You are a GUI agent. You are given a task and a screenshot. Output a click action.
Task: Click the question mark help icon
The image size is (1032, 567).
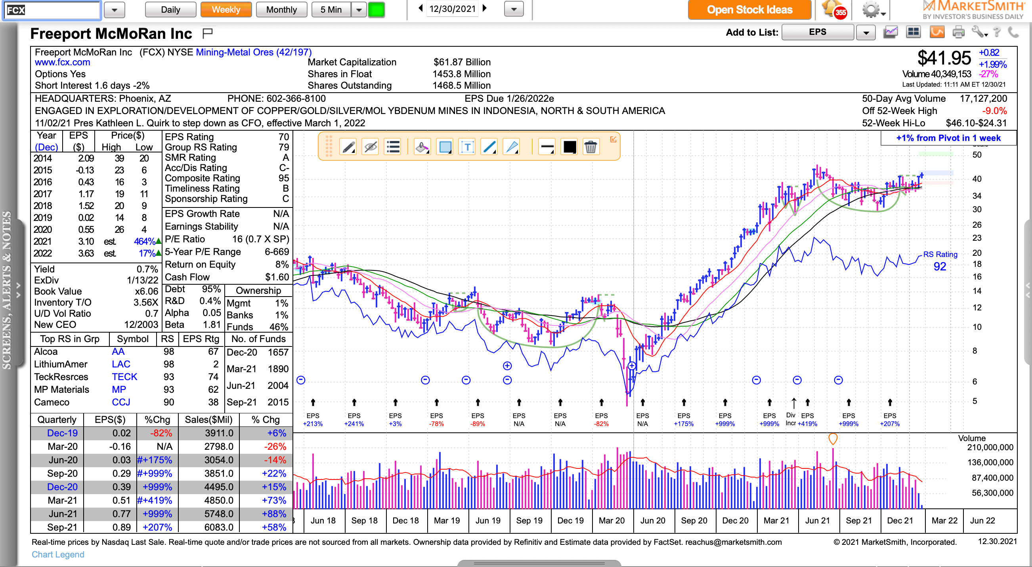(x=997, y=32)
